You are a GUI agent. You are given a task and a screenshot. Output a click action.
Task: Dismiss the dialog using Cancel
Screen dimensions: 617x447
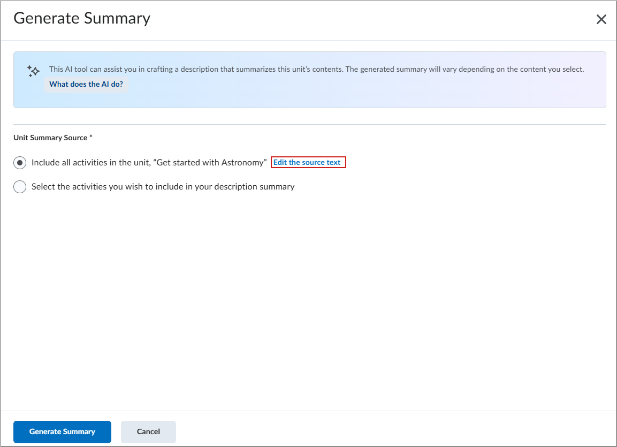[x=148, y=431]
